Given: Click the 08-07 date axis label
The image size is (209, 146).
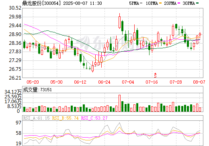Looking at the screenshot, I should (199, 82).
